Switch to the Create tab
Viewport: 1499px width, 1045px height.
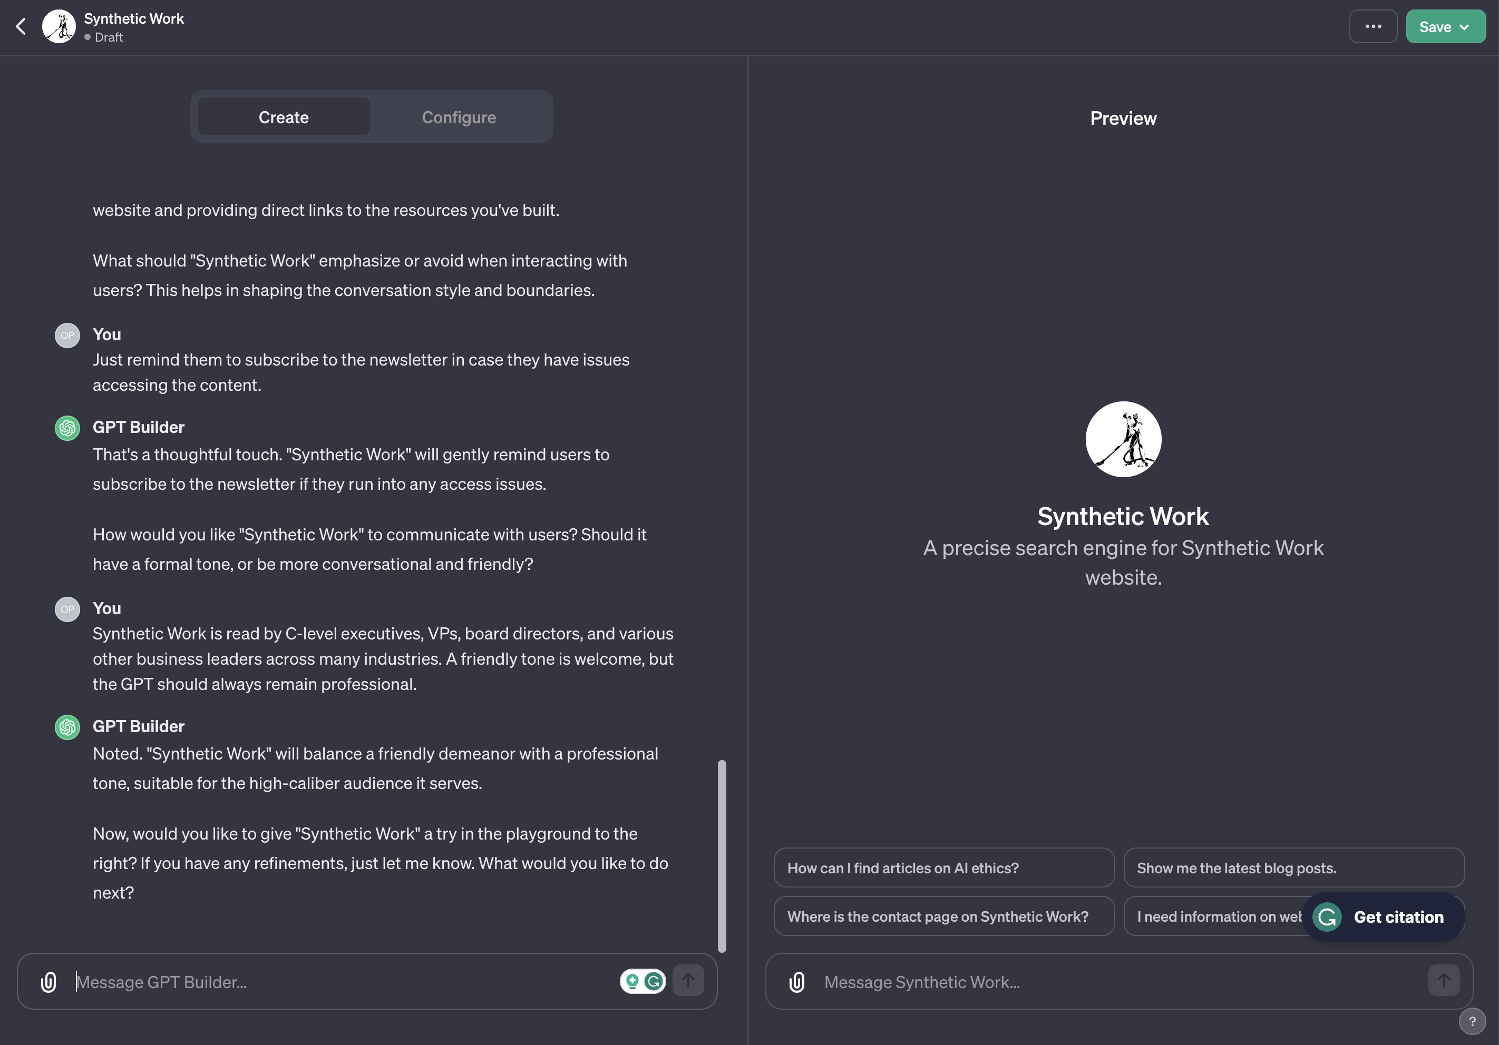coord(284,117)
